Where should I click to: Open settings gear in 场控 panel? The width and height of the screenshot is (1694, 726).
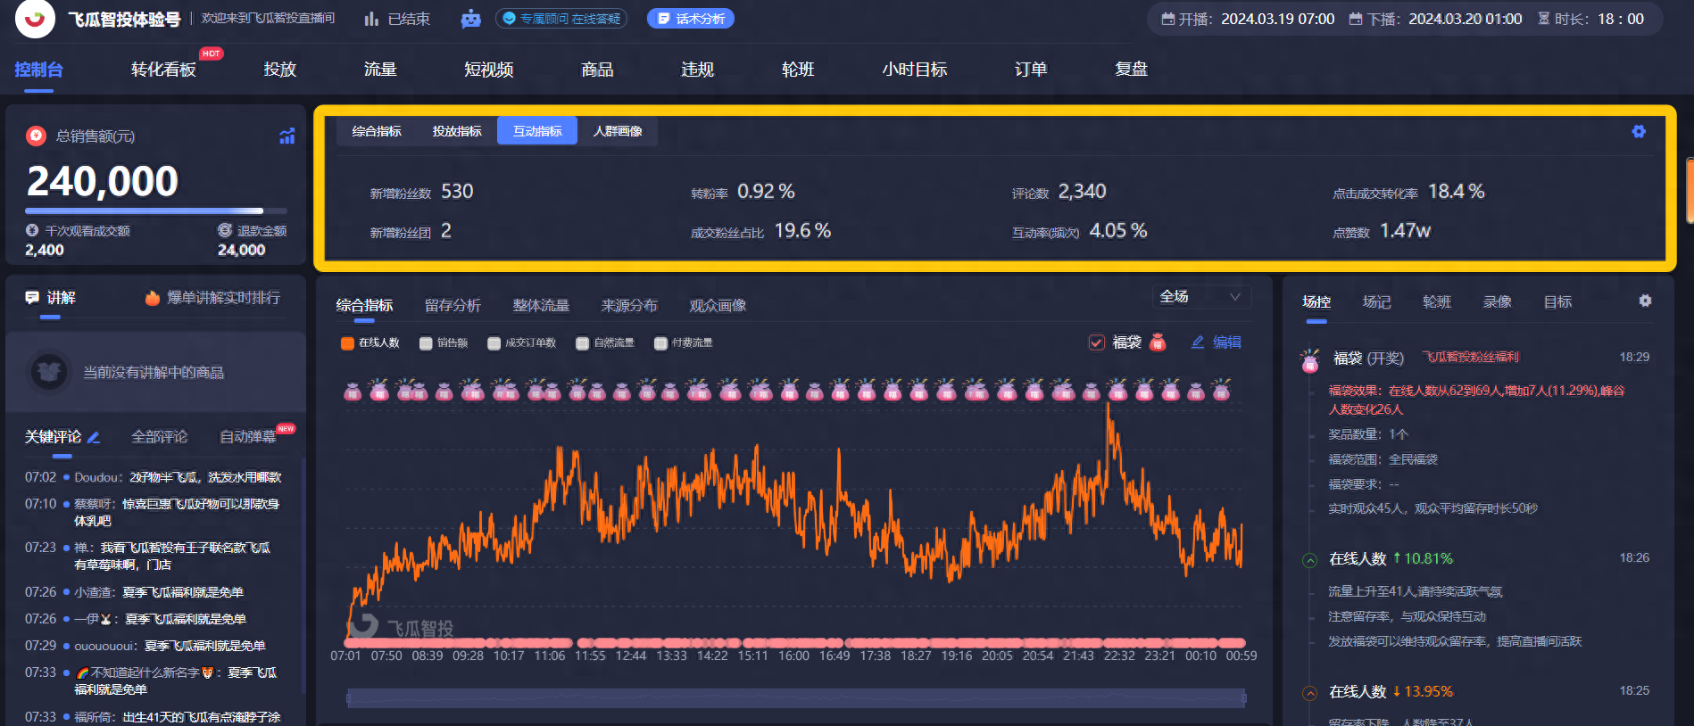pyautogui.click(x=1645, y=301)
